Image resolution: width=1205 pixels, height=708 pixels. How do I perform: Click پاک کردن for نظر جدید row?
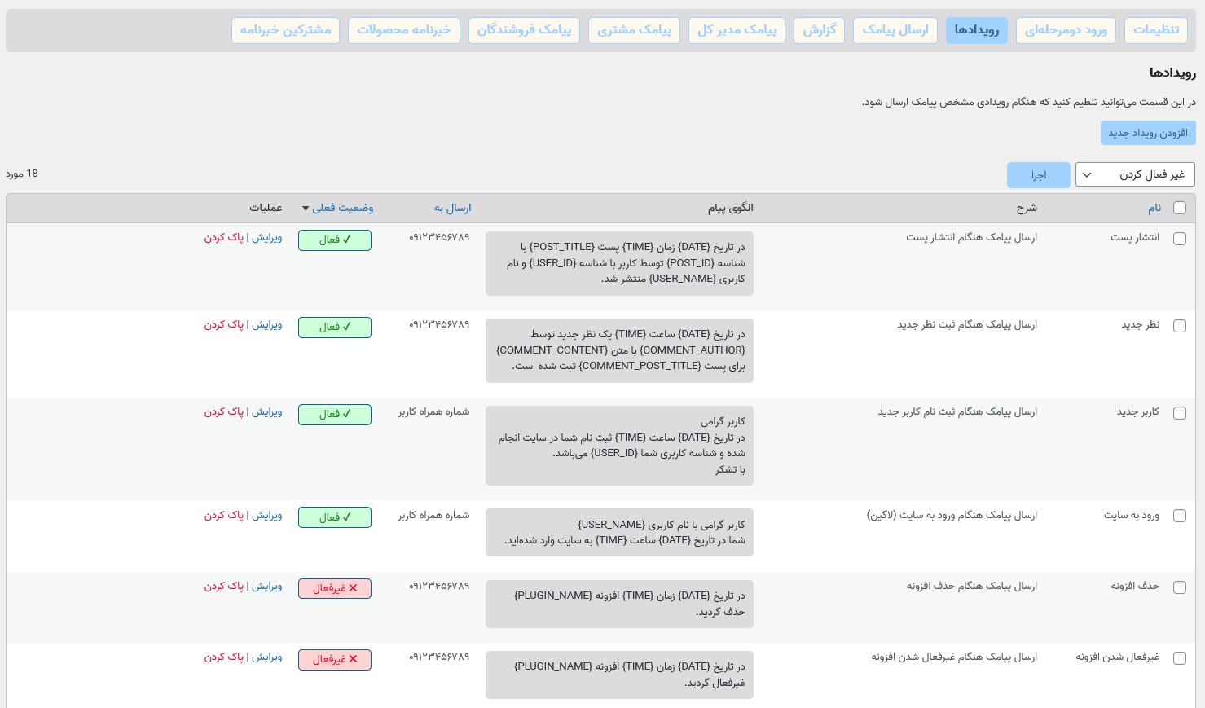(x=224, y=324)
